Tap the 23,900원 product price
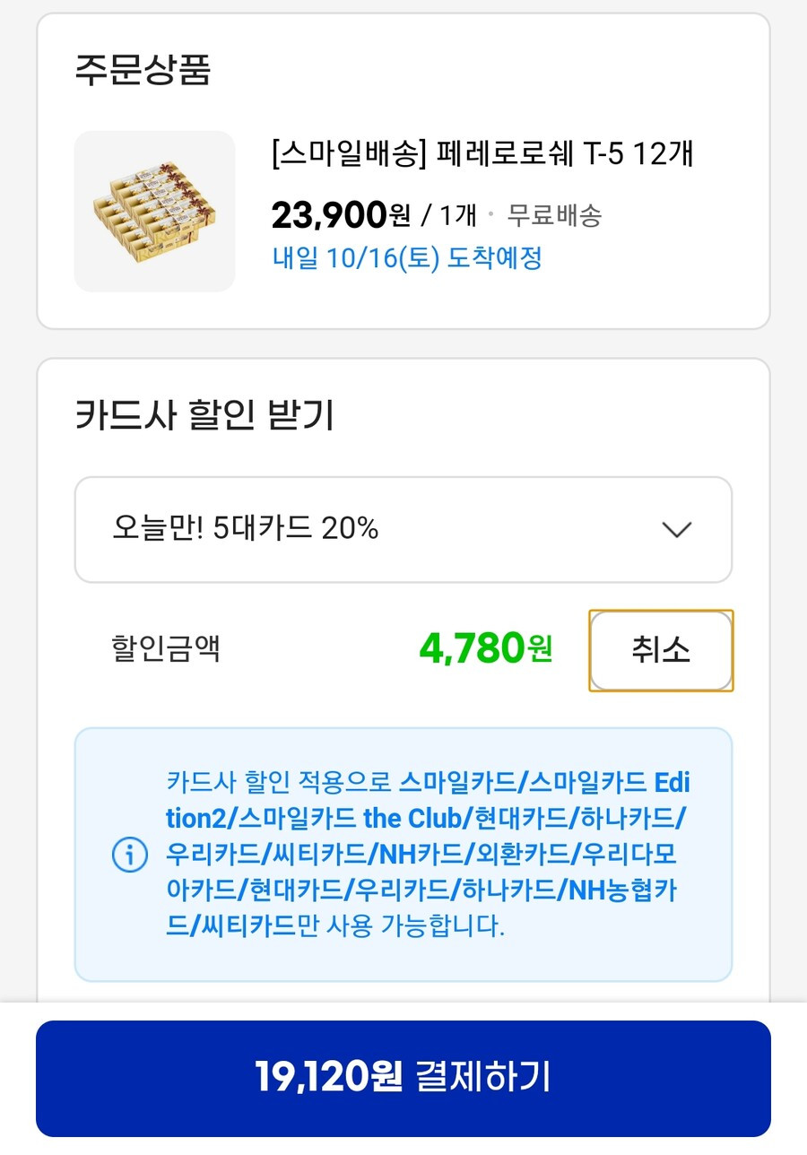Viewport: 807px width, 1155px height. pyautogui.click(x=341, y=214)
